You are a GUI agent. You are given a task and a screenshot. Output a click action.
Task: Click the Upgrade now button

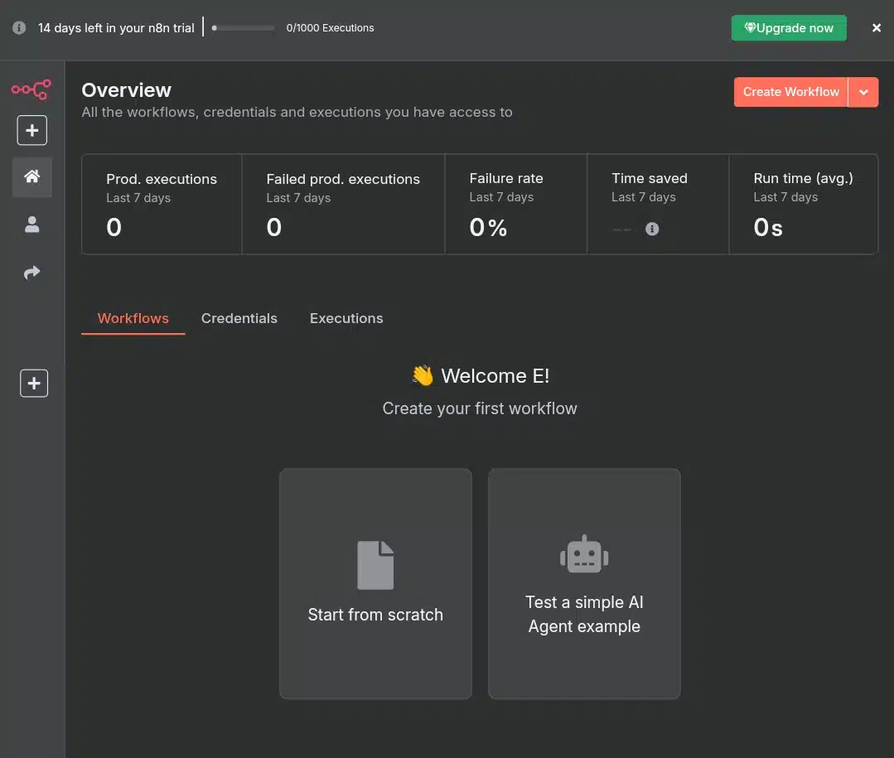[789, 28]
